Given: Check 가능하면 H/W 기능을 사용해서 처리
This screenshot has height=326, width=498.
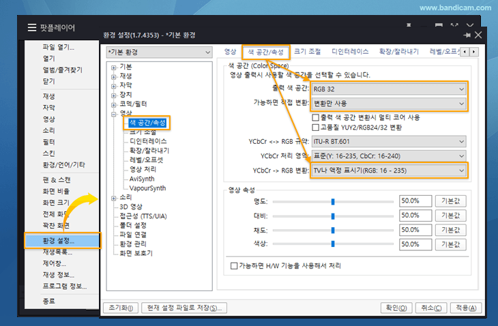Looking at the screenshot, I should (x=234, y=266).
